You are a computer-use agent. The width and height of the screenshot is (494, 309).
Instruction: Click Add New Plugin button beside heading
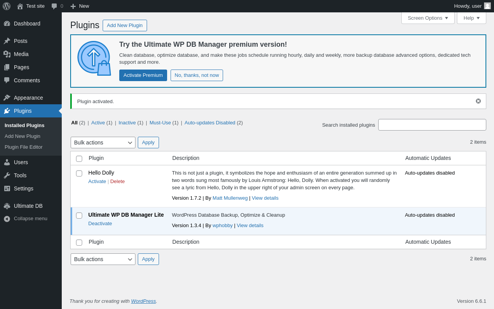click(125, 25)
